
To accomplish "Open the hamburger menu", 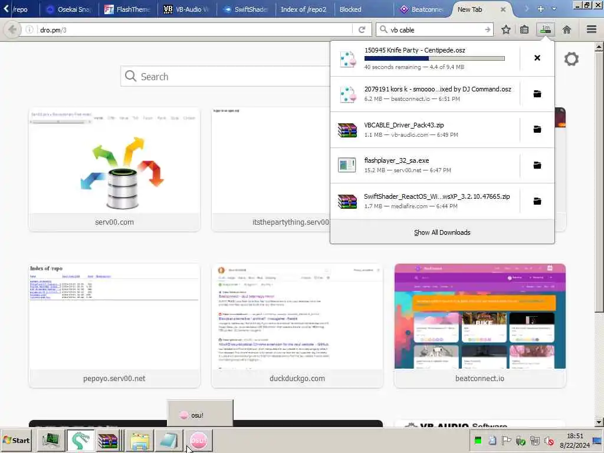I will tap(592, 29).
